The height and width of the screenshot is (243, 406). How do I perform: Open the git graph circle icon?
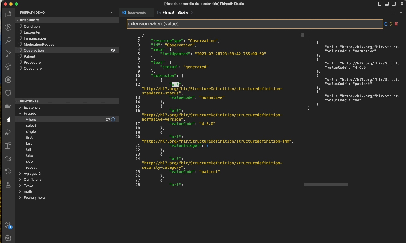[8, 27]
